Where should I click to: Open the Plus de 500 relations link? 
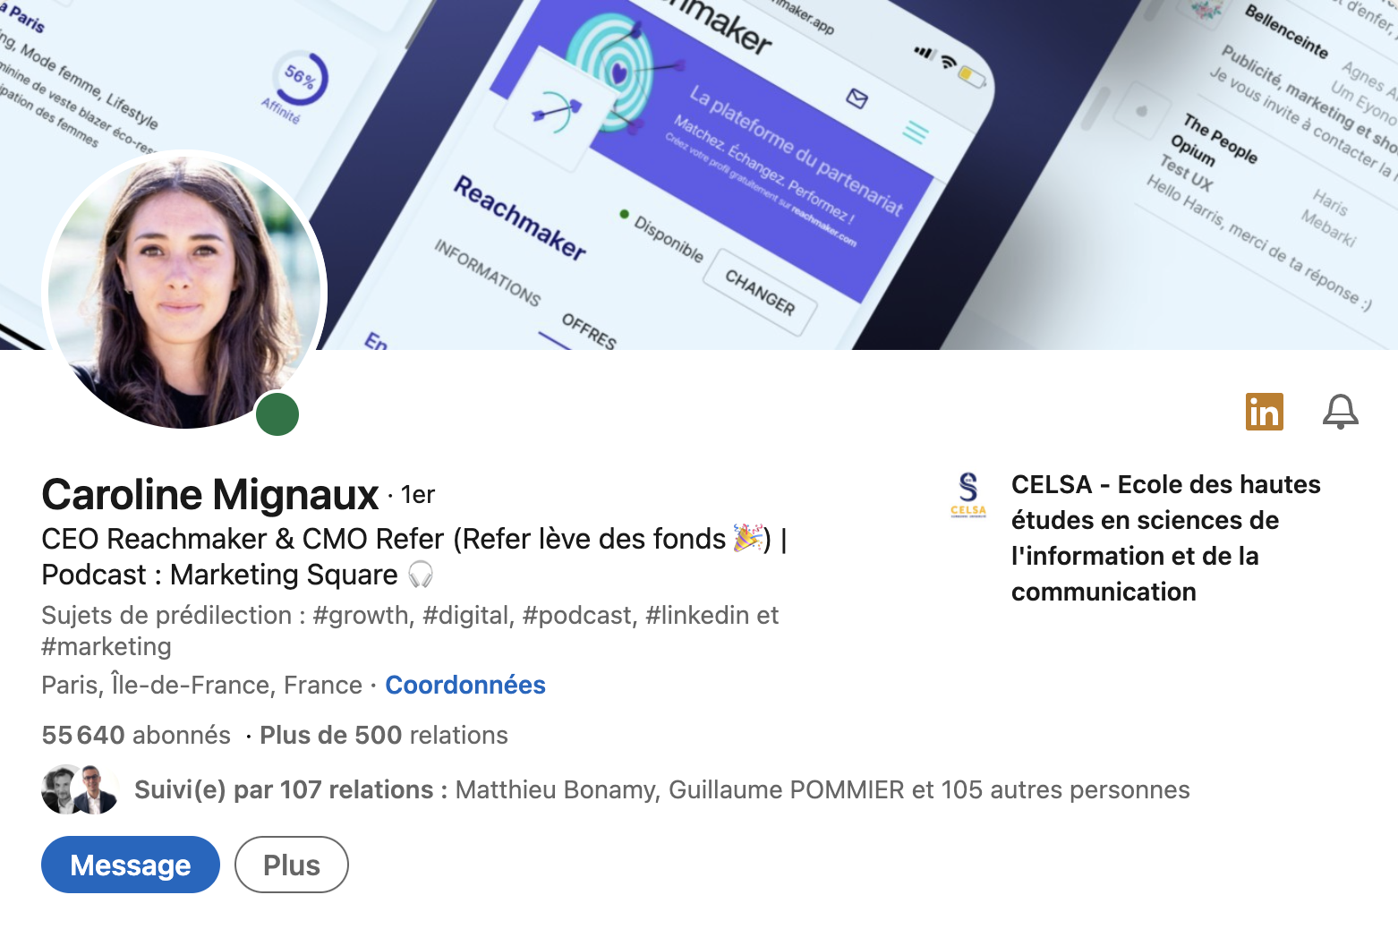click(384, 735)
